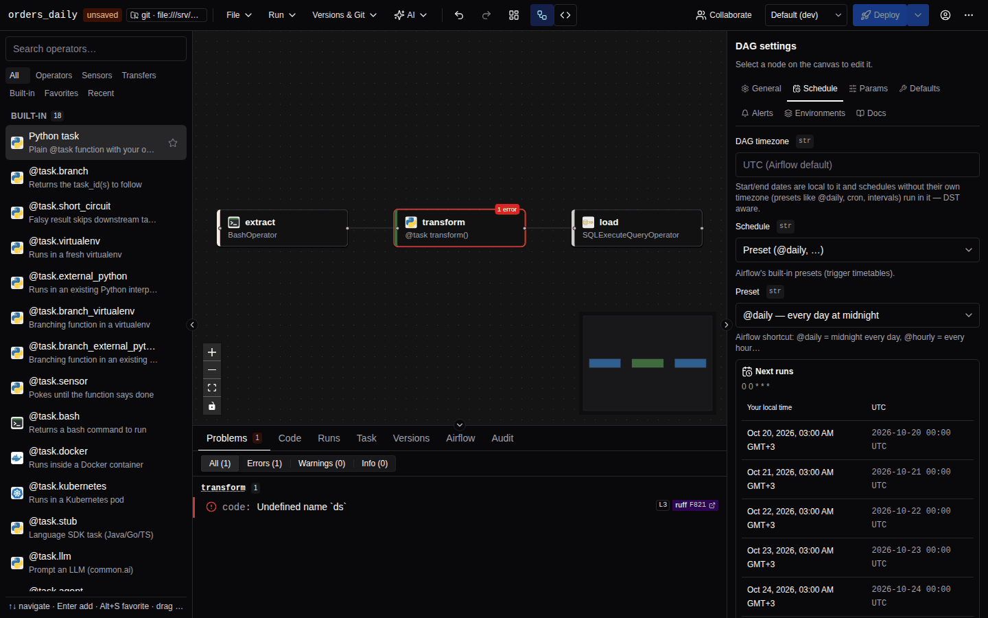Viewport: 988px width, 618px height.
Task: Switch to the Code tab
Action: [290, 438]
